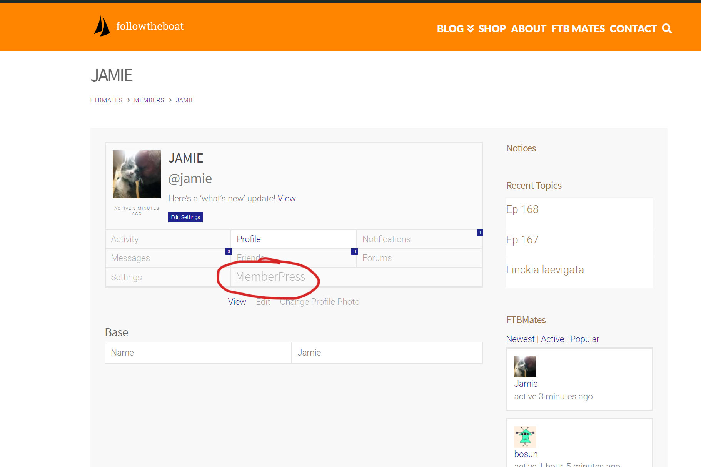Filter FTBMates by Active

tap(552, 339)
